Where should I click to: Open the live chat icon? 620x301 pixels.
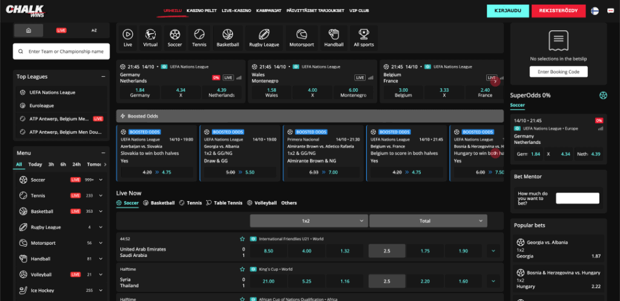610,11
